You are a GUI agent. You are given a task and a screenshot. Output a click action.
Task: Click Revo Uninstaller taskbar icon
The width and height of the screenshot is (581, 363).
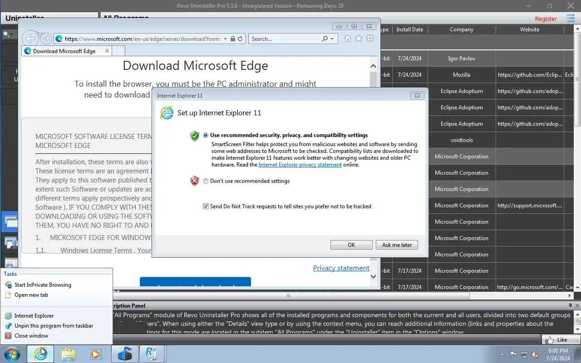[152, 354]
